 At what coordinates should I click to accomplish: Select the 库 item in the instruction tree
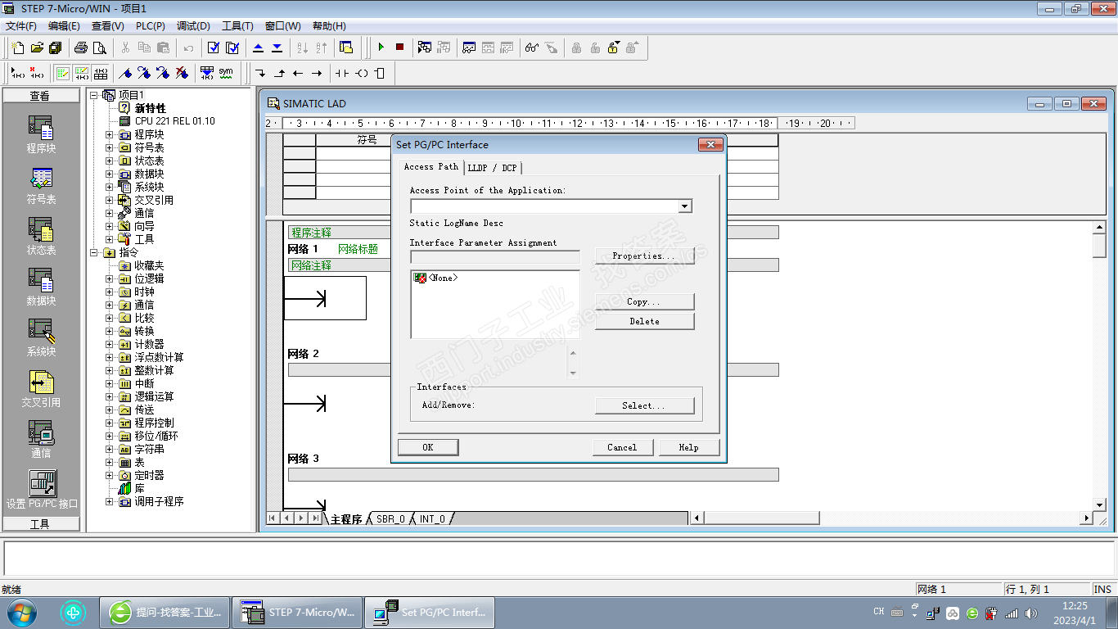[140, 488]
